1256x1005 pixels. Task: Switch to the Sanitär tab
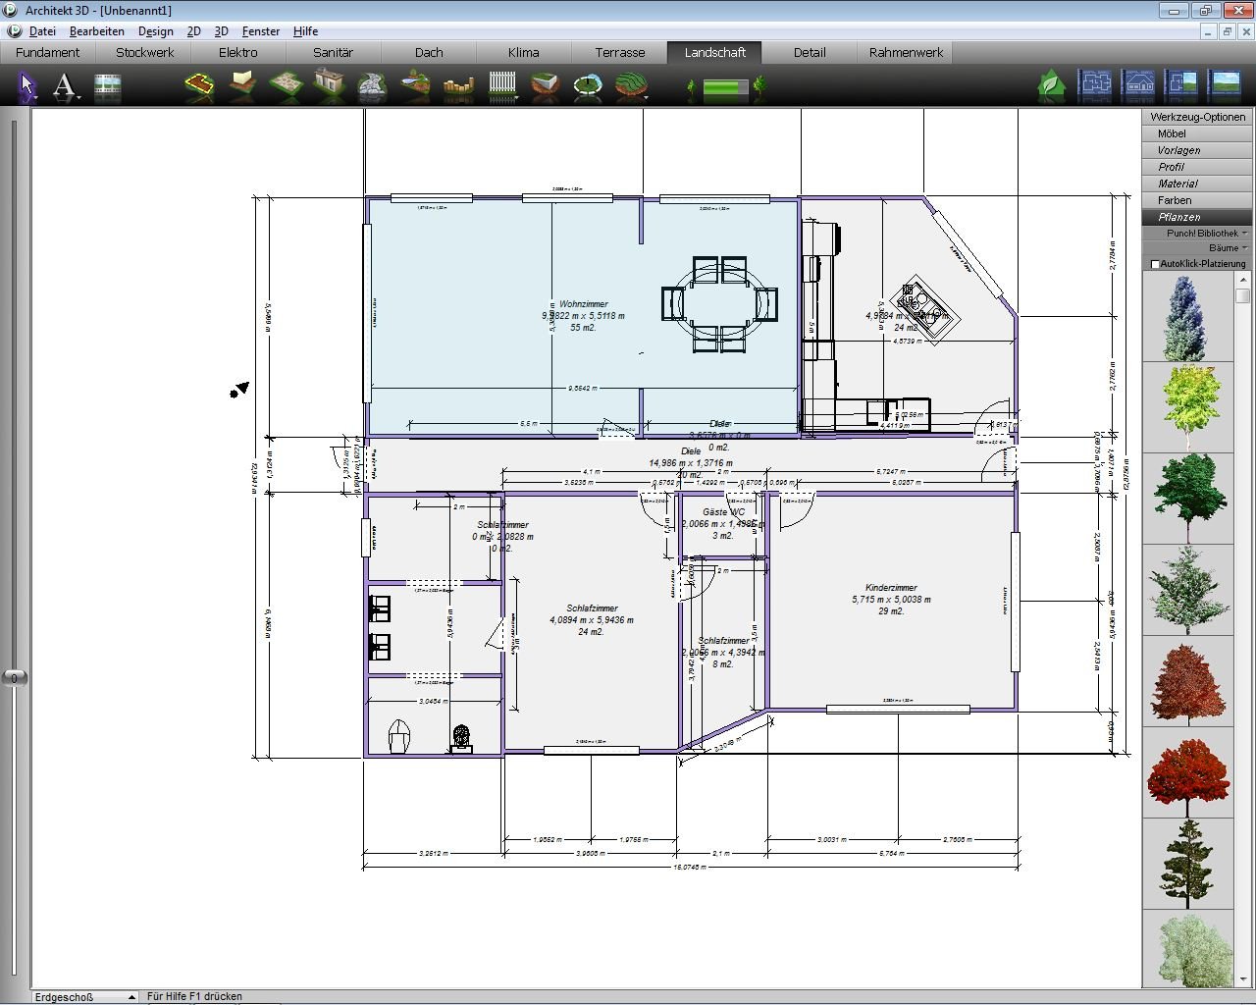tap(333, 53)
